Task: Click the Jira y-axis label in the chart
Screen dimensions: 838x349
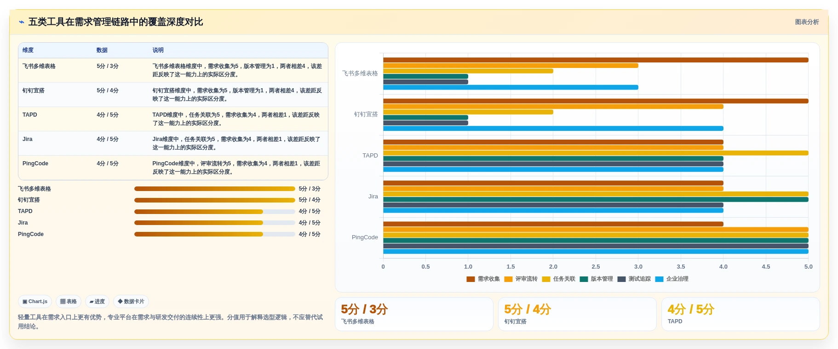Action: [x=373, y=197]
